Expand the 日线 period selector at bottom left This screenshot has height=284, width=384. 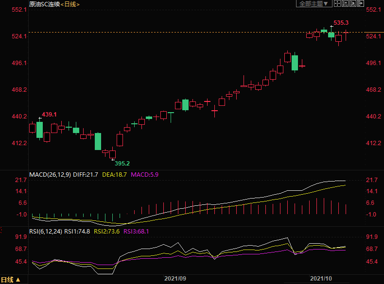pos(11,280)
